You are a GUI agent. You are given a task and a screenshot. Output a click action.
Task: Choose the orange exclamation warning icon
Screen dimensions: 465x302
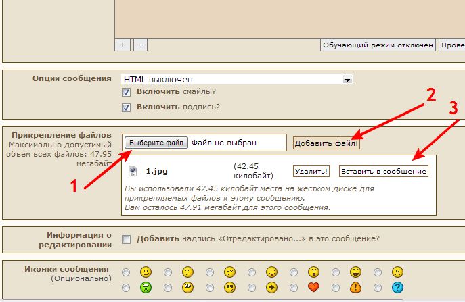point(356,286)
